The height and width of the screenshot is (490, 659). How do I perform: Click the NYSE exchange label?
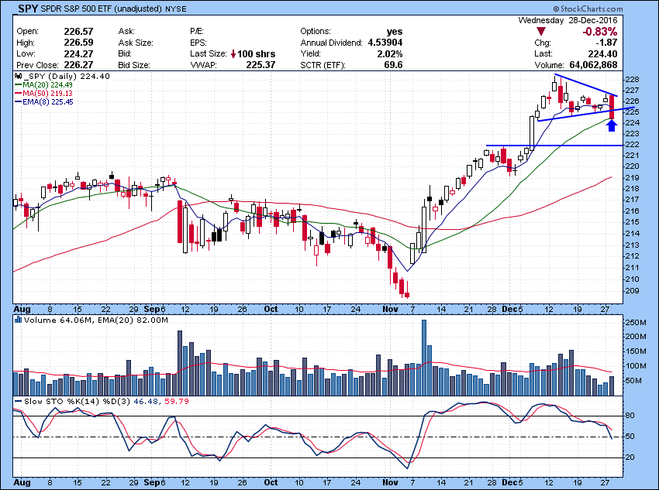tap(176, 9)
